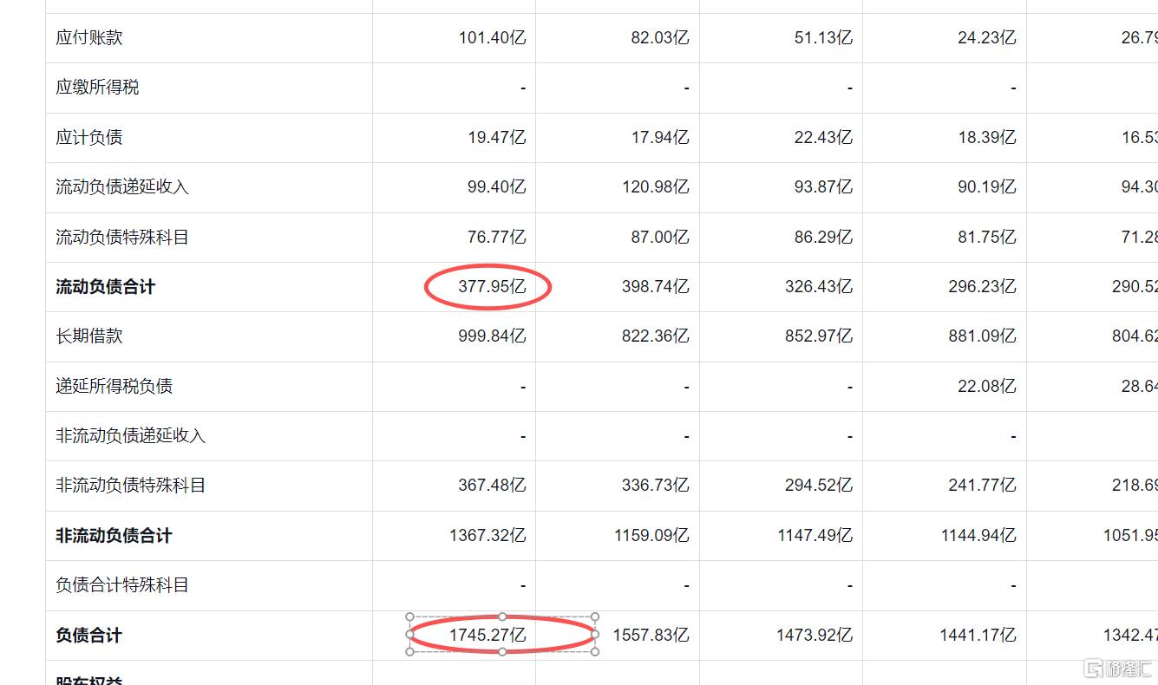
Task: Click the 应计负债 row label
Action: point(89,137)
